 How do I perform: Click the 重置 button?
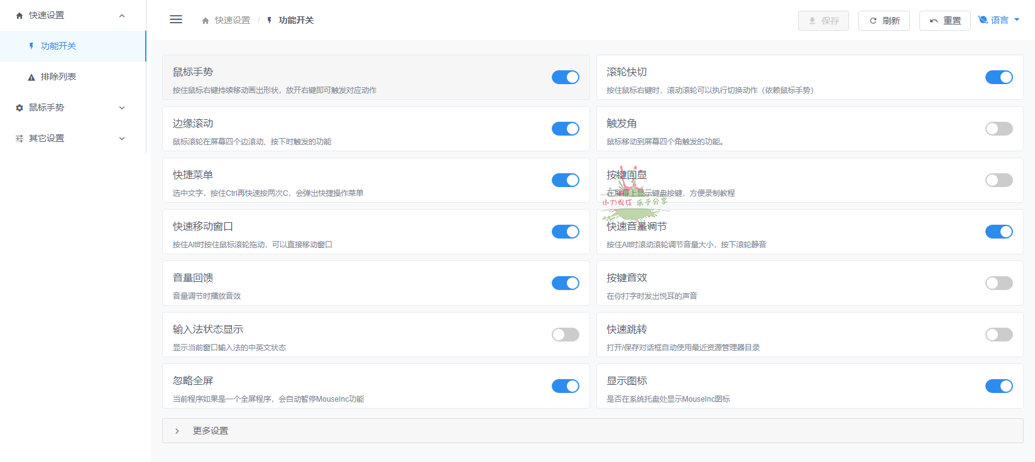(x=945, y=21)
